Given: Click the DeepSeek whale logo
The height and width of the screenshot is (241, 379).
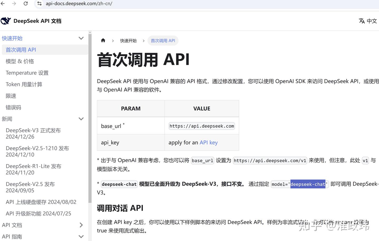Looking at the screenshot, I should [6, 20].
